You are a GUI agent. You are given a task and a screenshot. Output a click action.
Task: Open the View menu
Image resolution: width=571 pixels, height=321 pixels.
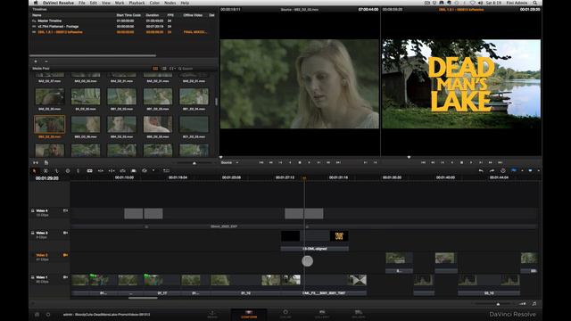point(106,3)
